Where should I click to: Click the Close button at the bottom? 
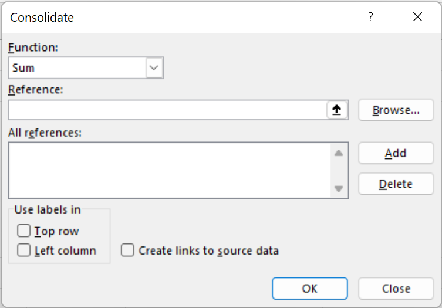(396, 288)
